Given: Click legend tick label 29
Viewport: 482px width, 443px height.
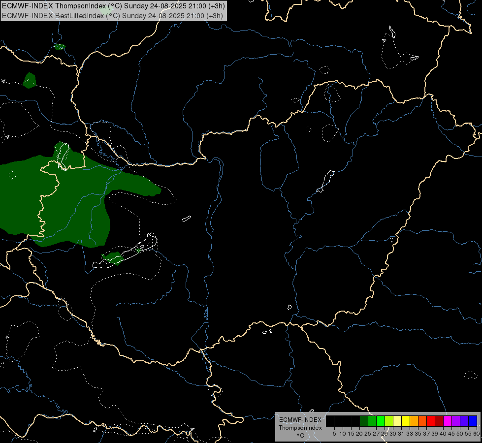Looking at the screenshot, I should pyautogui.click(x=385, y=434).
